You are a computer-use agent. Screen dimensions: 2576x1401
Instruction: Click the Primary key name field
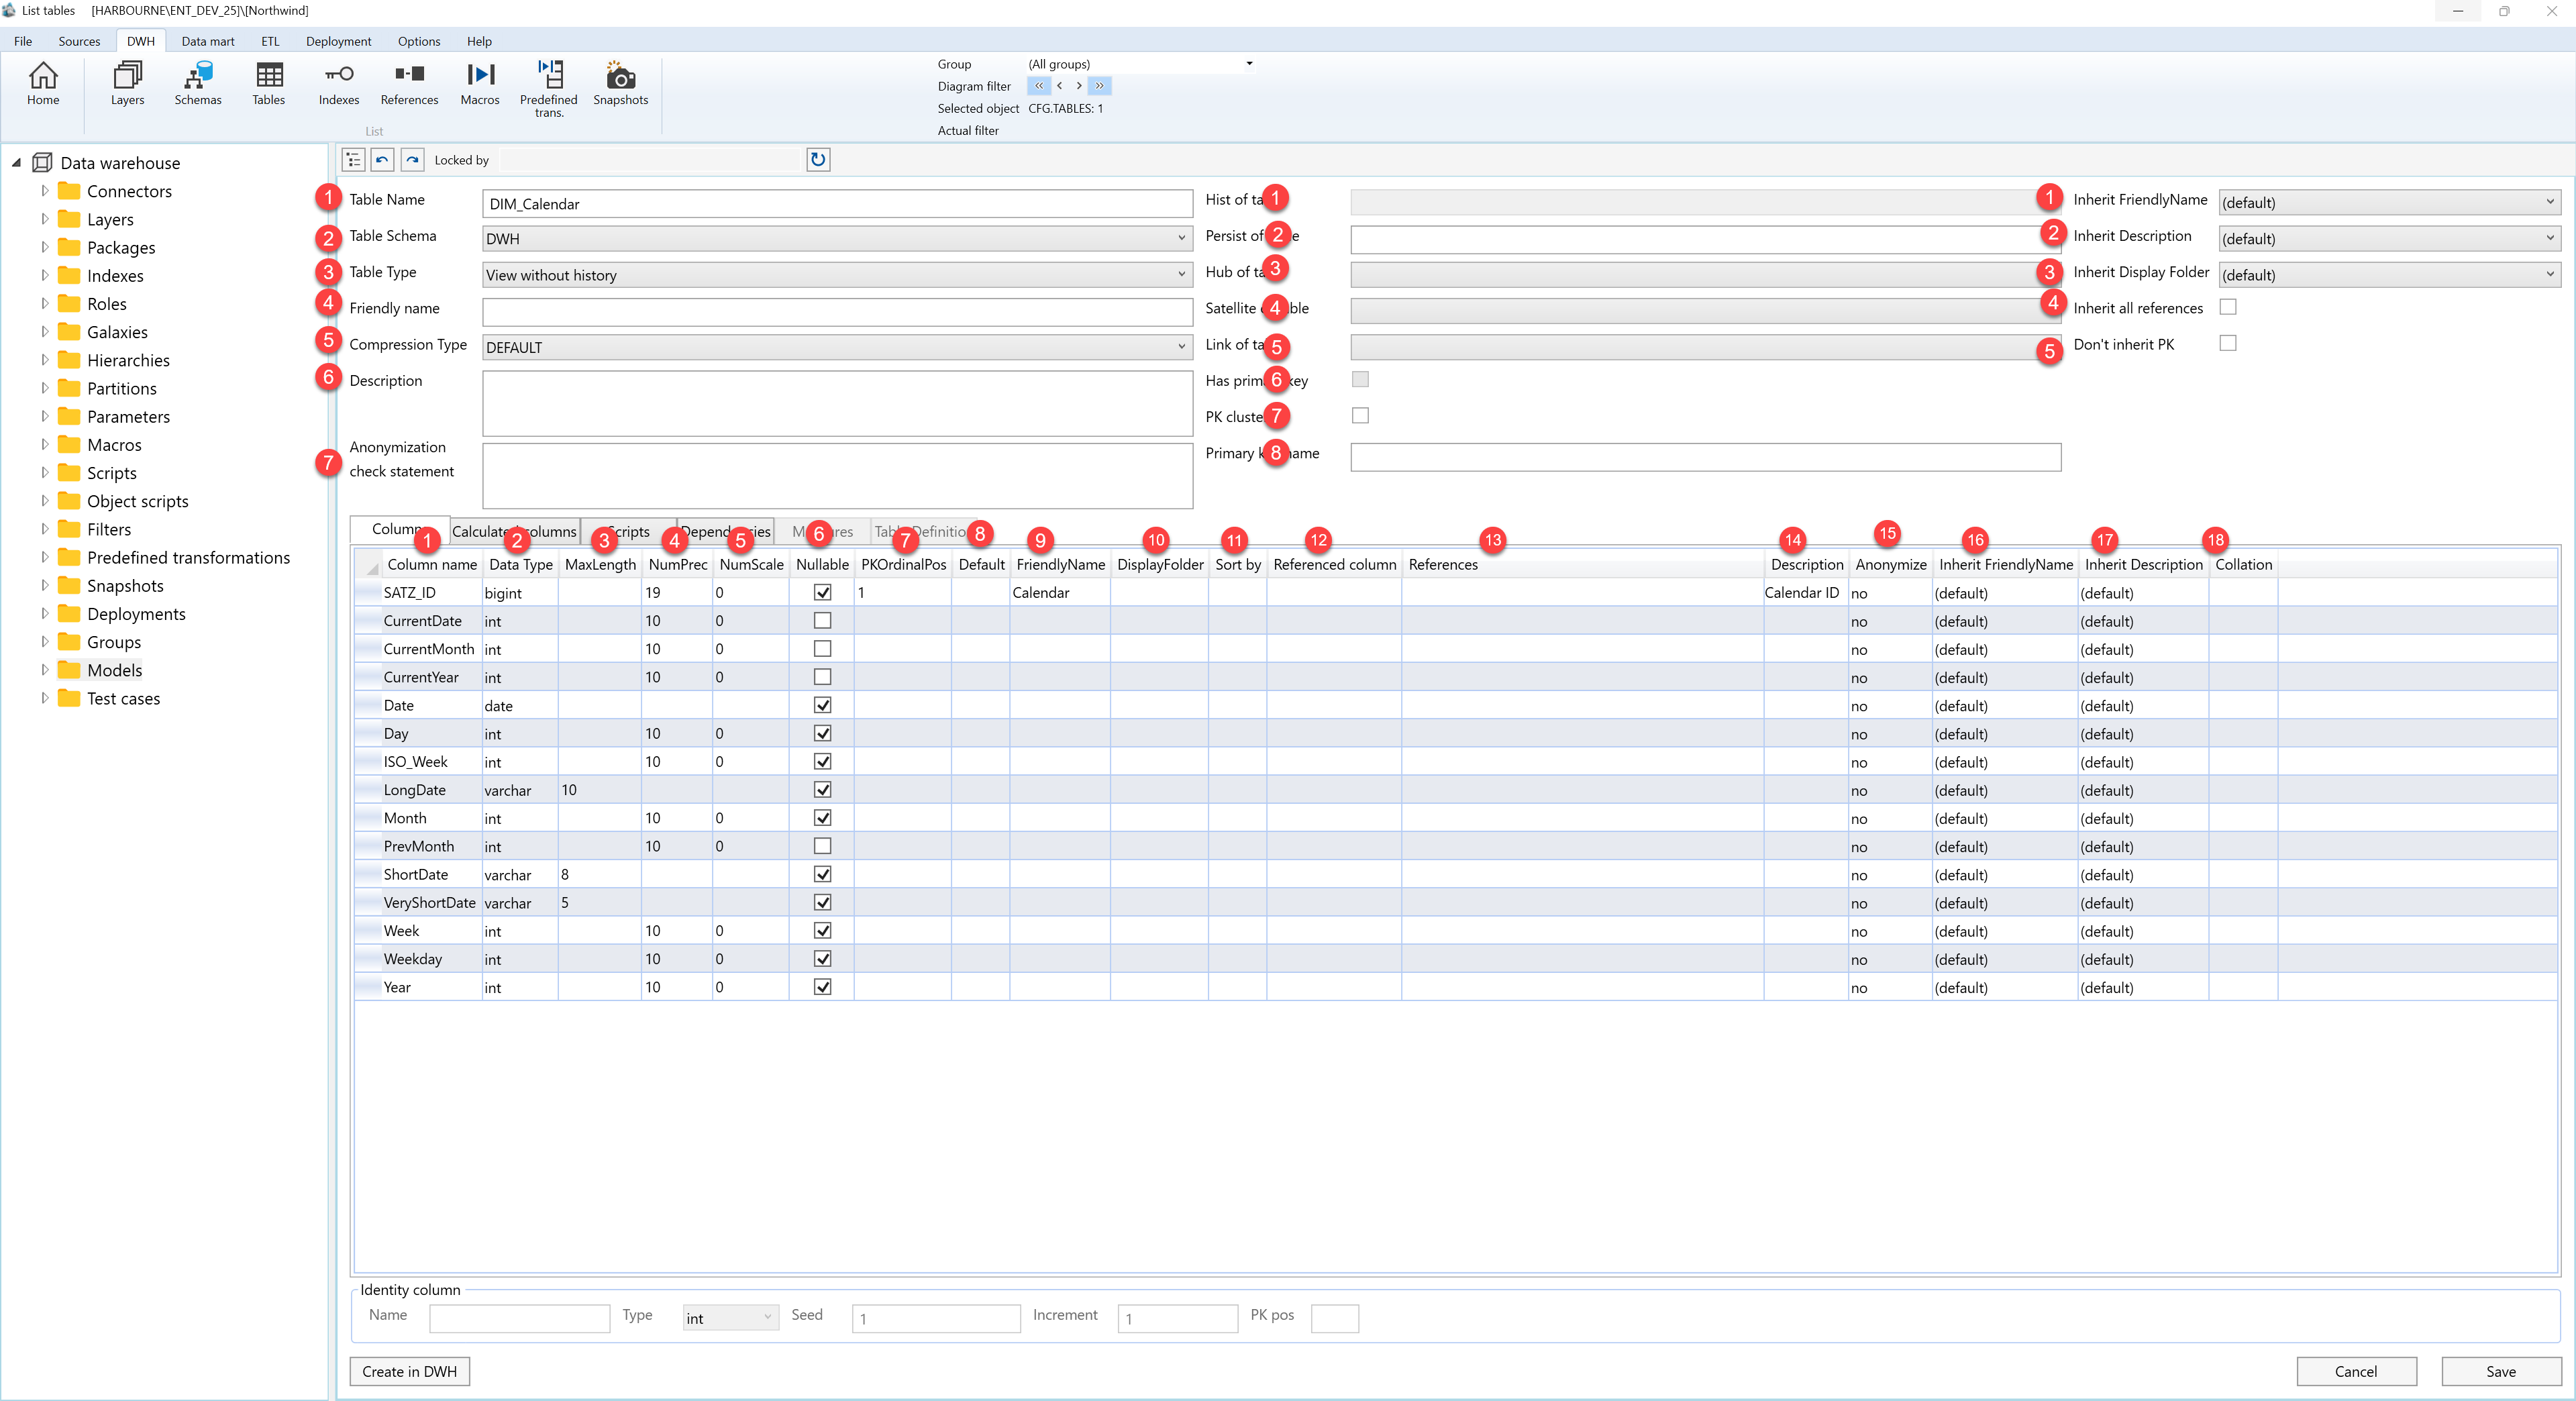pos(1705,457)
